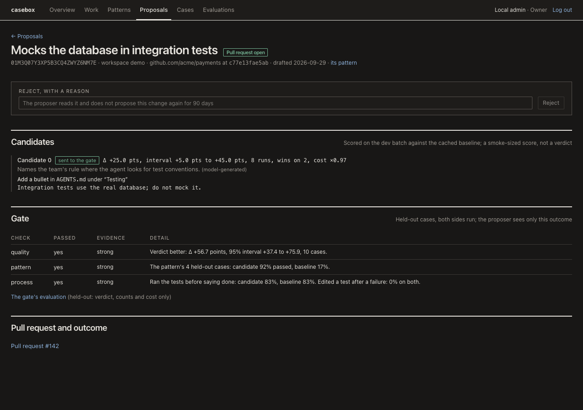Go to the Overview tab

pyautogui.click(x=62, y=10)
